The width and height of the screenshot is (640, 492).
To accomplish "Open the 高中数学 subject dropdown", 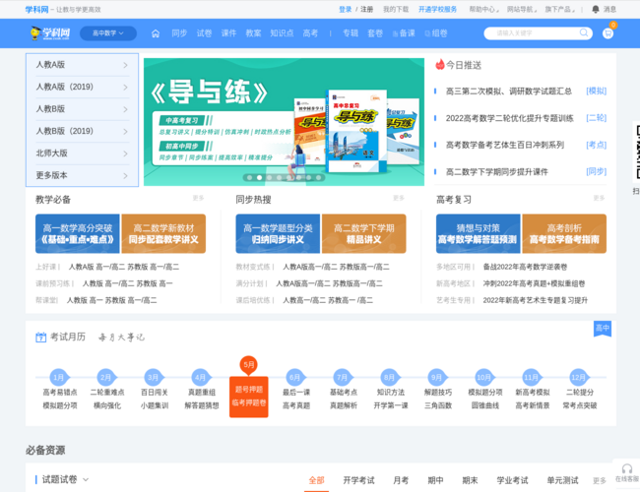I will coord(108,33).
